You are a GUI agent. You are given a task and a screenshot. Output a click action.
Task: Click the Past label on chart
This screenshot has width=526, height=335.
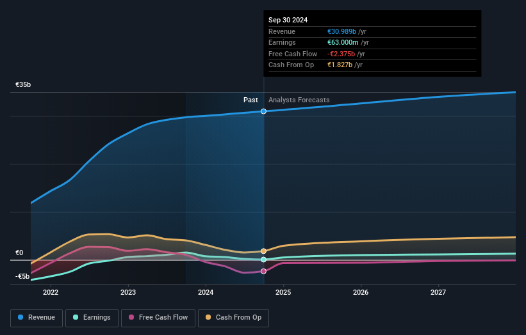click(x=251, y=100)
